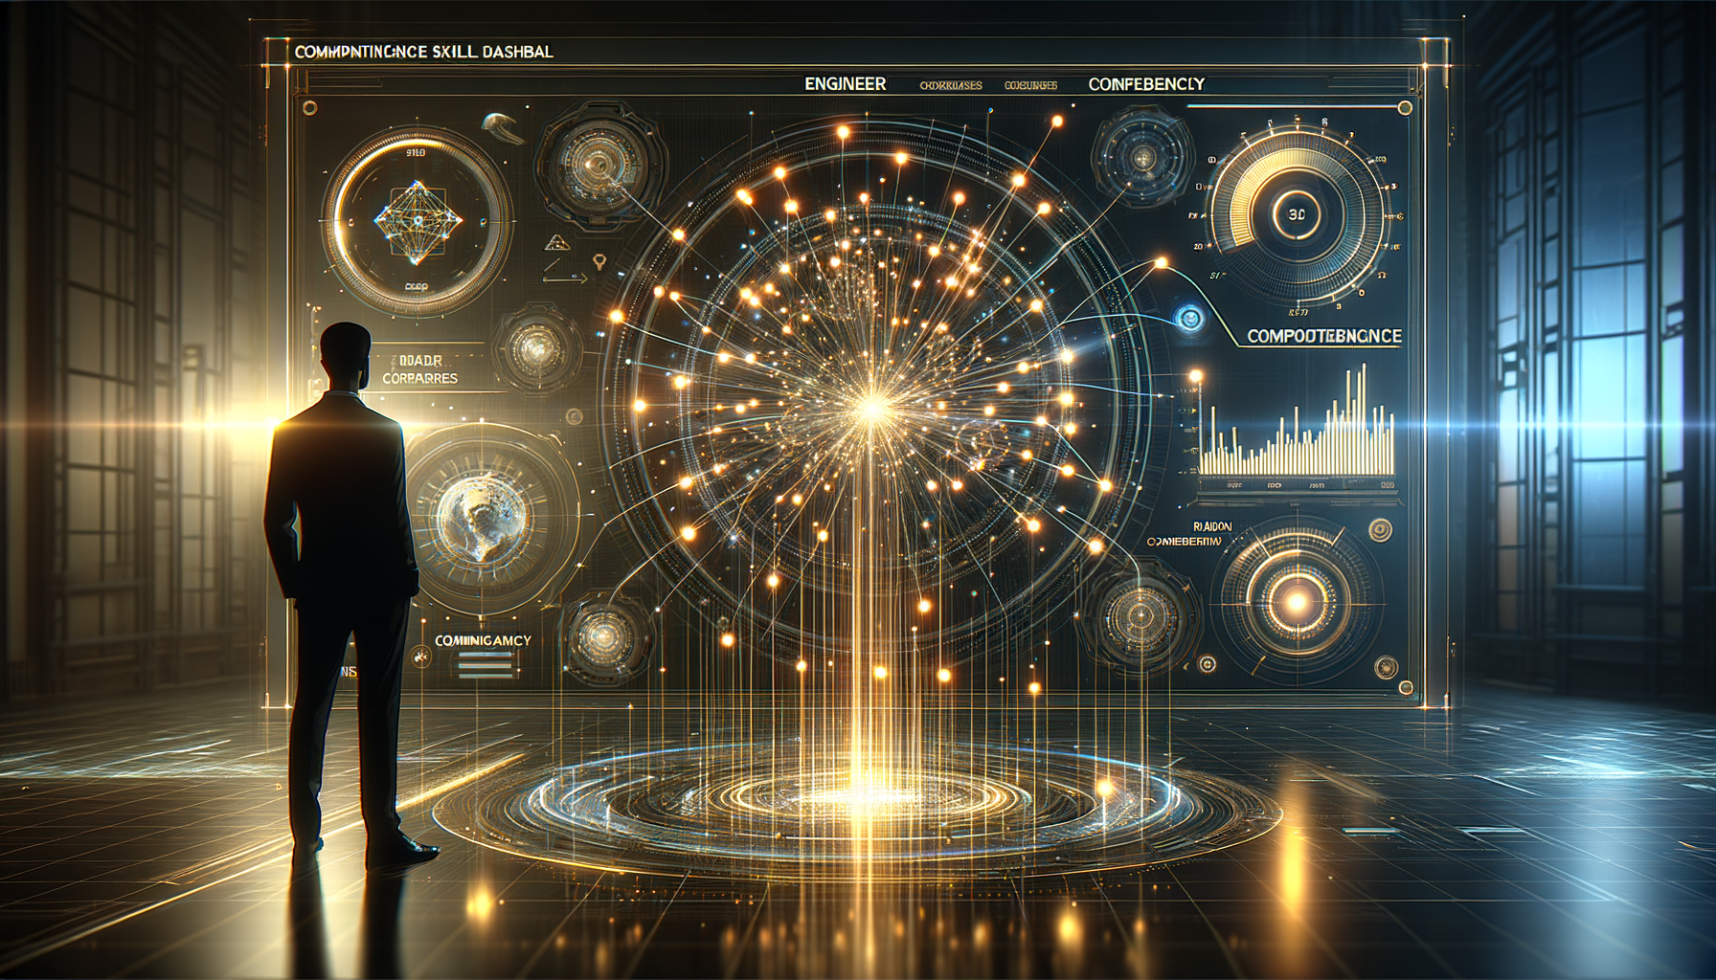Click the wireframe polyhedron icon in left dial
1716x980 pixels.
(x=418, y=221)
